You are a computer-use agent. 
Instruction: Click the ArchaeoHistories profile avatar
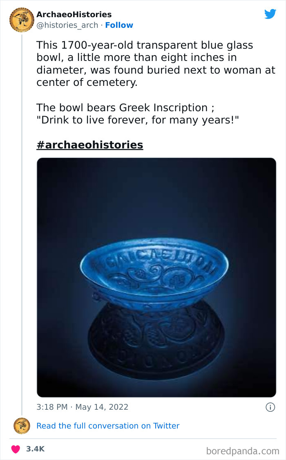tap(21, 19)
